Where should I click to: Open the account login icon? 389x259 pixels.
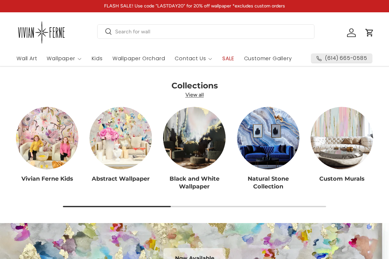point(351,32)
